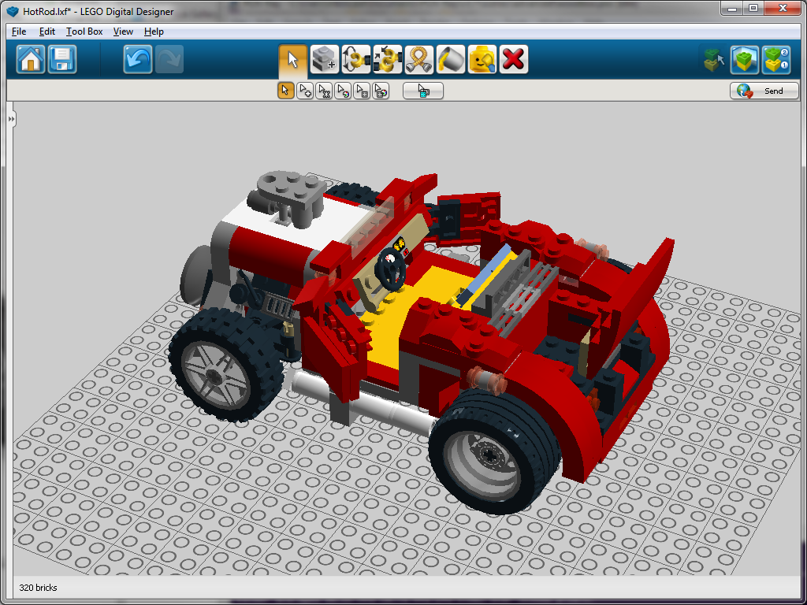This screenshot has width=807, height=605.
Task: Click the red hot rod in the viewport
Action: (x=410, y=331)
